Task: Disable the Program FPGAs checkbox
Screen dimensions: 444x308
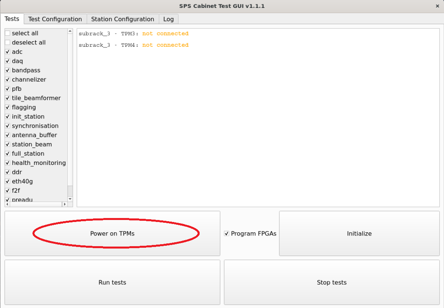Action: click(x=227, y=233)
